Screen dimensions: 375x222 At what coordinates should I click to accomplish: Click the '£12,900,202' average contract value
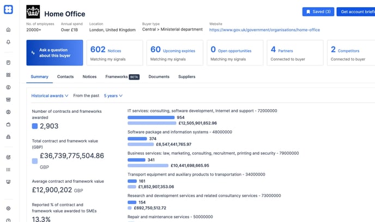tap(52, 190)
